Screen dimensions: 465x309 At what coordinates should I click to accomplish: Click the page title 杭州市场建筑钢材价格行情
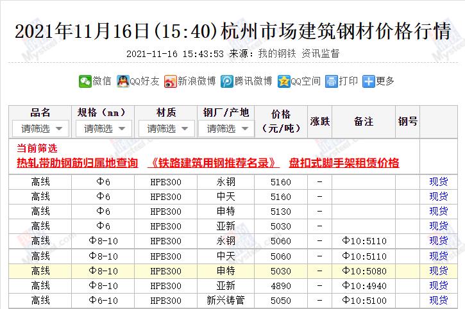point(336,31)
